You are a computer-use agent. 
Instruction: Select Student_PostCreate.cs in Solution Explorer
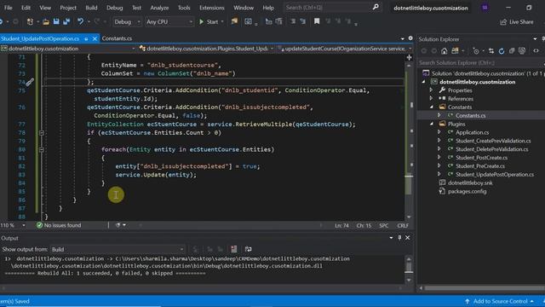pyautogui.click(x=481, y=158)
